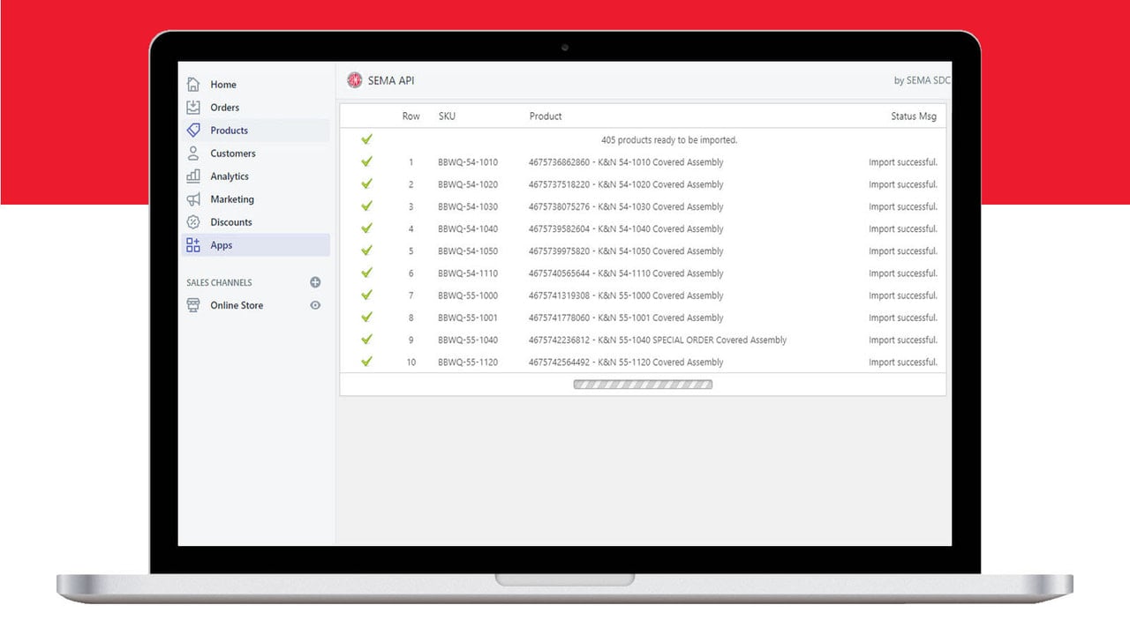Click green checkmark for row 1

[366, 161]
